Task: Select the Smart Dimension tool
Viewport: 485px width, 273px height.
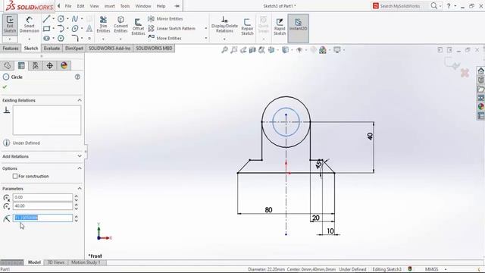Action: (x=29, y=24)
